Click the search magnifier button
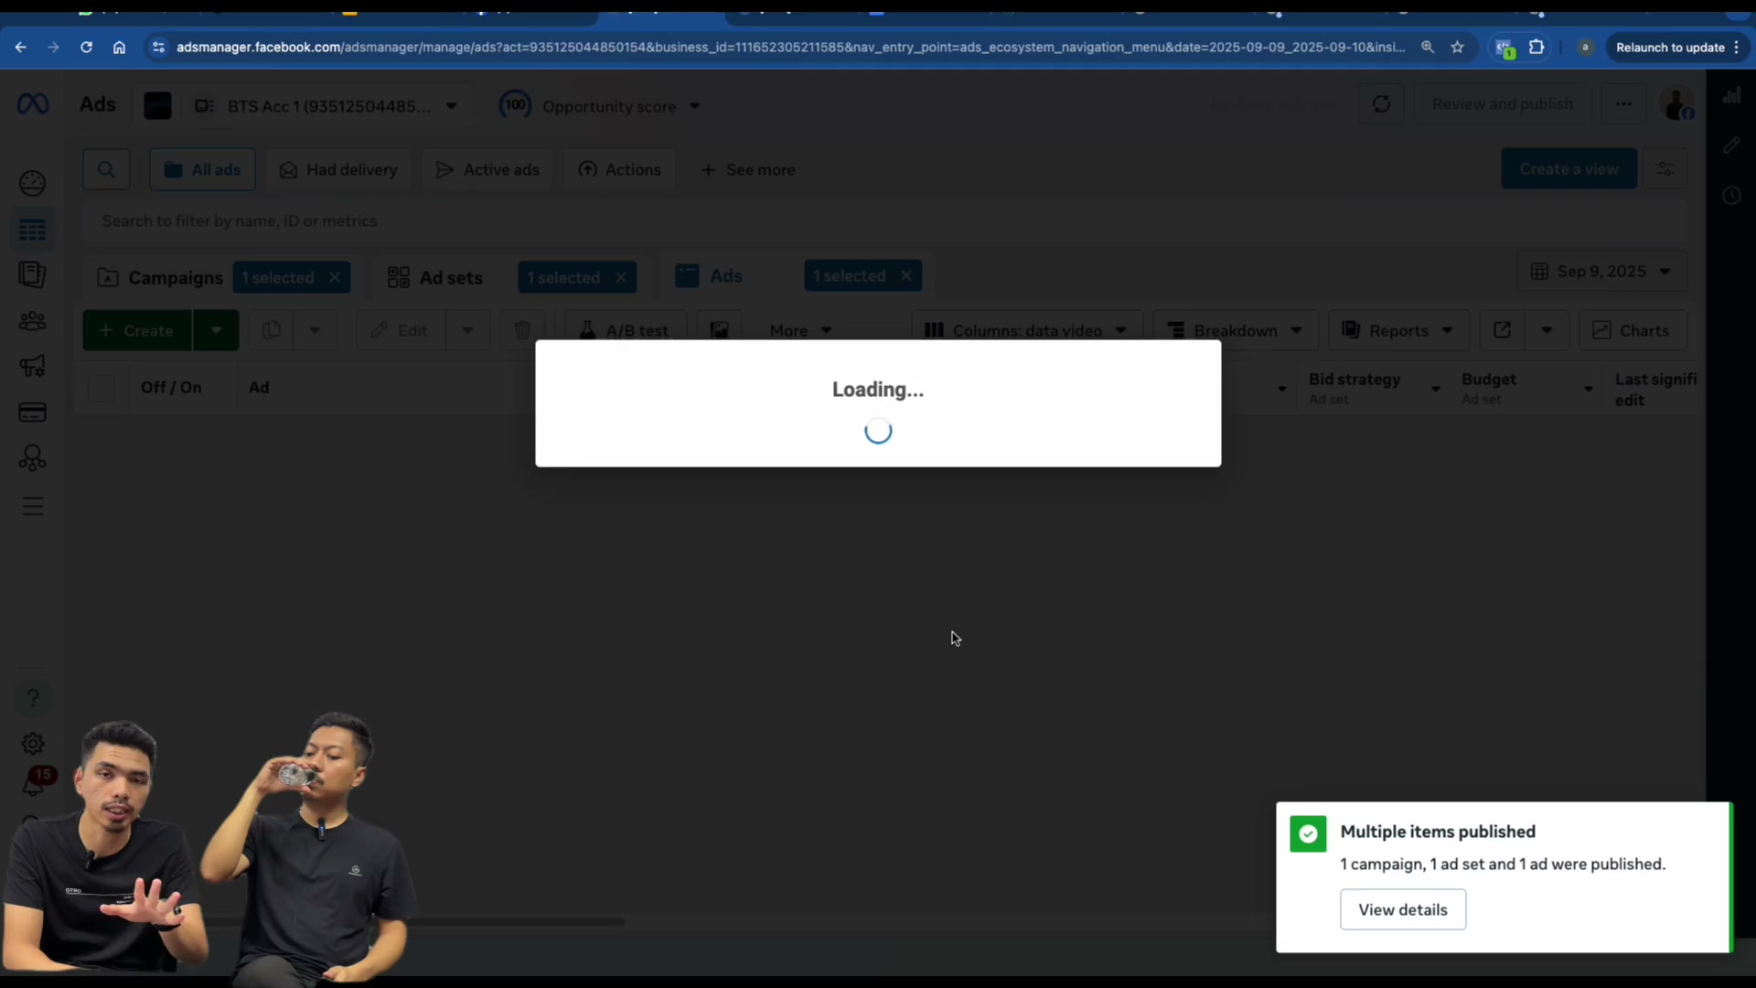1756x988 pixels. pos(106,169)
